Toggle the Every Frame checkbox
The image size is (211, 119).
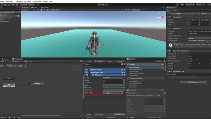point(103,92)
